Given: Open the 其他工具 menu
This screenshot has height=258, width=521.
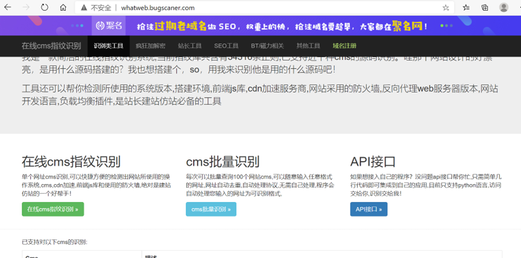Looking at the screenshot, I should tap(308, 46).
